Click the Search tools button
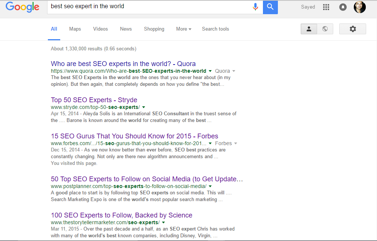The image size is (377, 241). pos(215,29)
